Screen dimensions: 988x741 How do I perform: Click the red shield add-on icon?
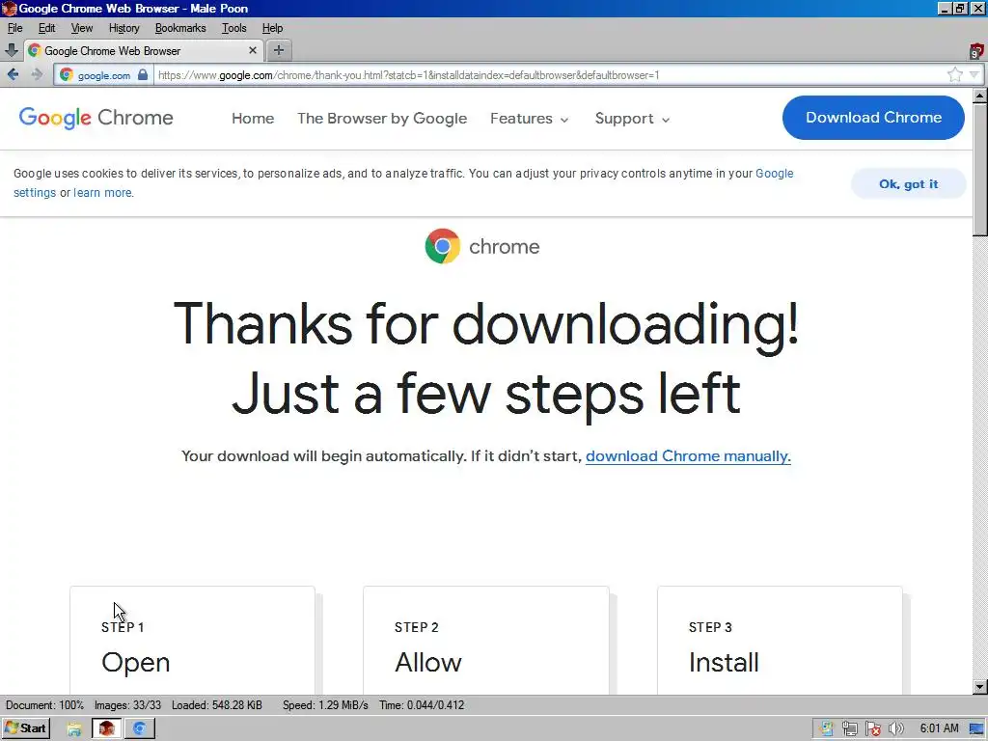pyautogui.click(x=976, y=51)
